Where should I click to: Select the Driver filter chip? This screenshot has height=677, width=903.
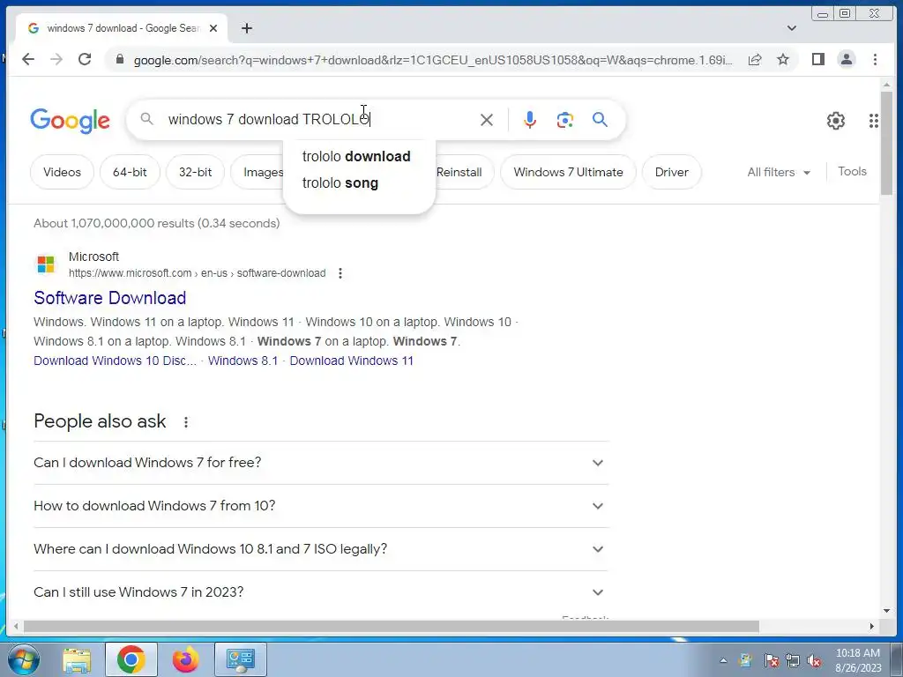click(x=671, y=172)
